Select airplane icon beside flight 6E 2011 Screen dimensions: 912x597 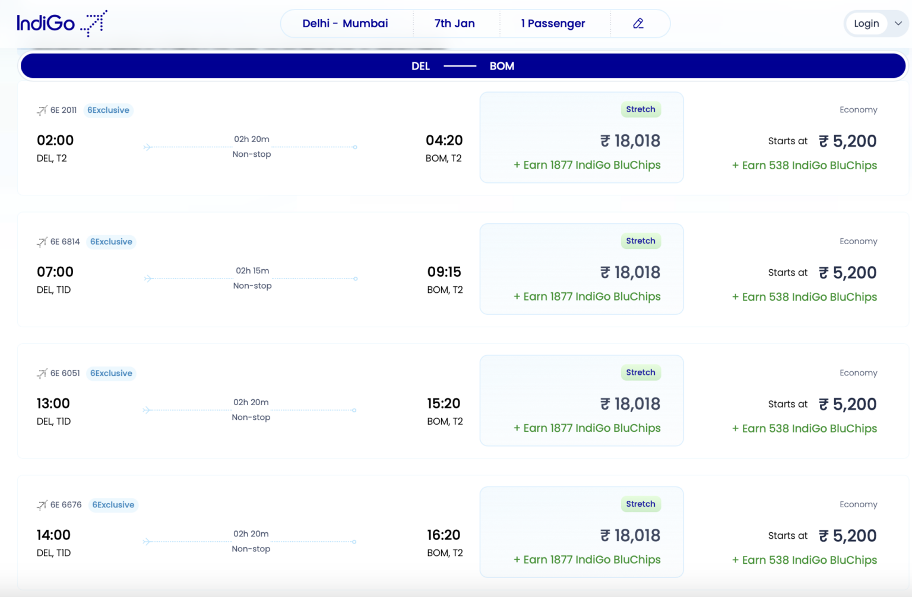click(41, 110)
